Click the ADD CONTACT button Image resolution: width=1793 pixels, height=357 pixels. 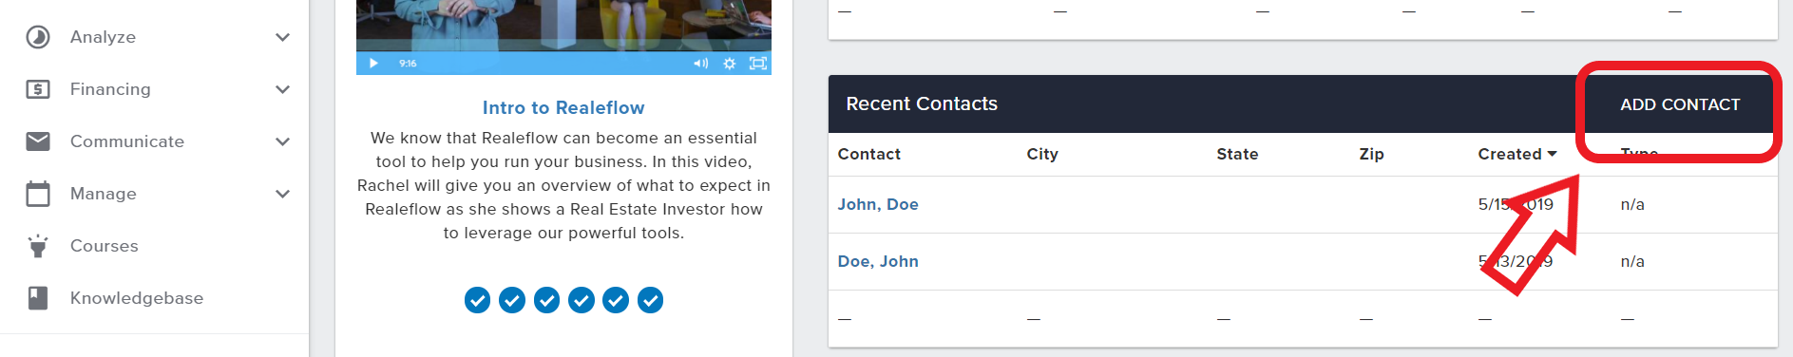[x=1680, y=104]
